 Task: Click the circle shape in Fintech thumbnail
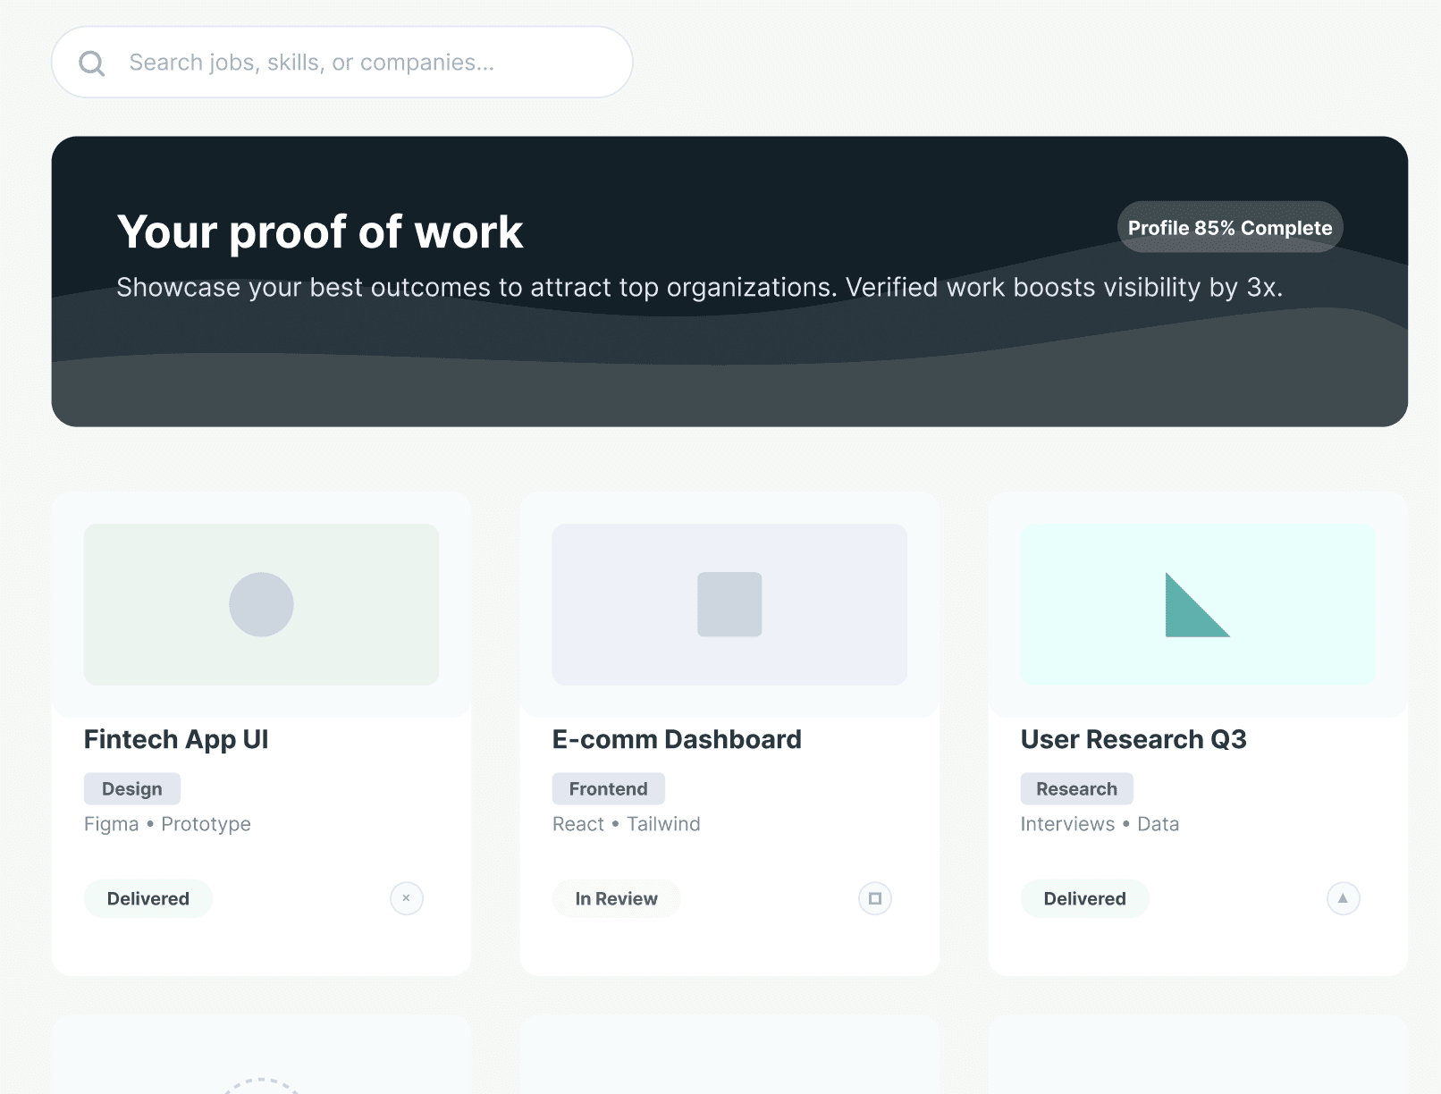click(261, 604)
